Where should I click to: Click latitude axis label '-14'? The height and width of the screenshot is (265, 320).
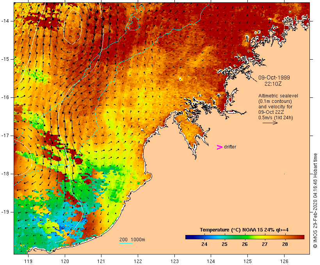(5, 21)
